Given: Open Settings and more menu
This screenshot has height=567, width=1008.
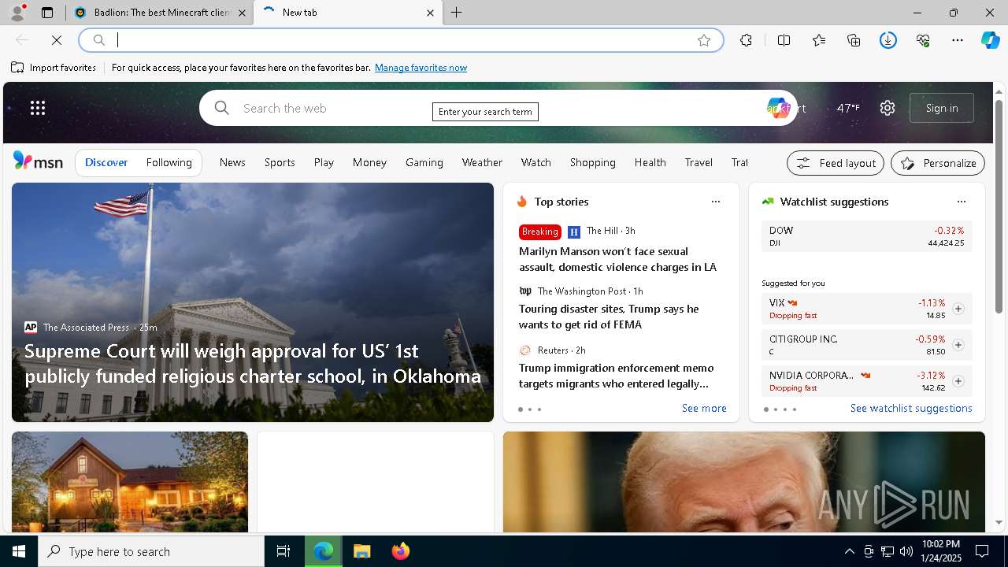Looking at the screenshot, I should click(958, 40).
